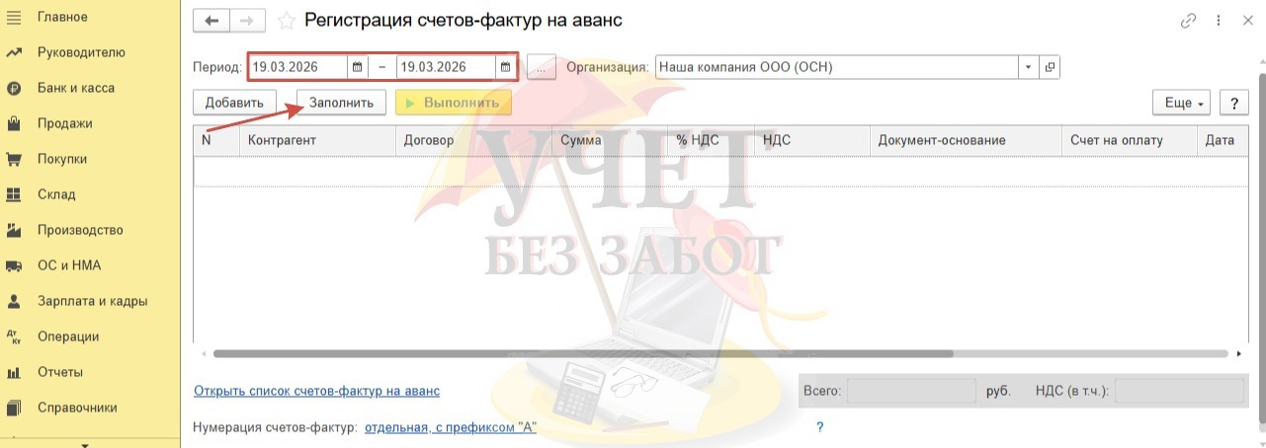This screenshot has height=448, width=1266.
Task: Click the НДС column header
Action: tap(812, 140)
